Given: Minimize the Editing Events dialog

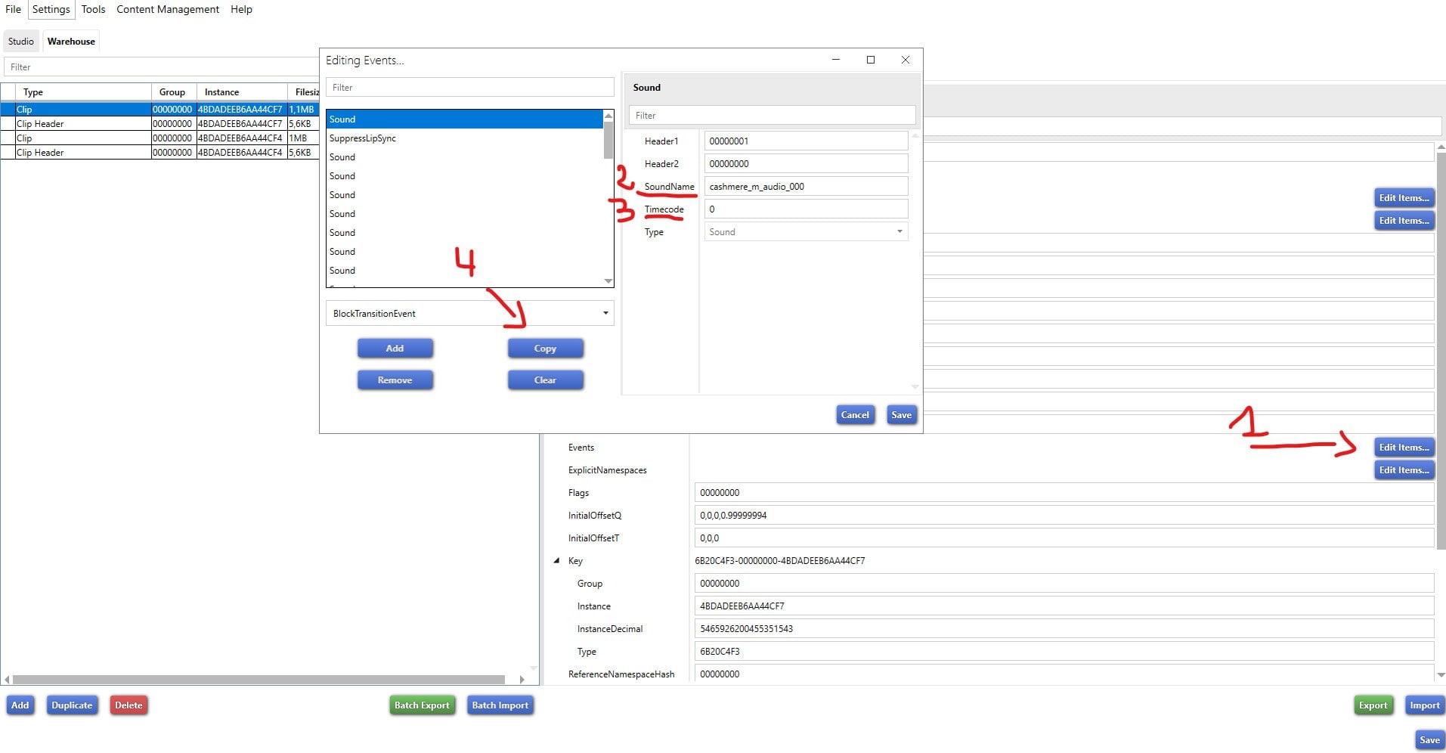Looking at the screenshot, I should click(x=836, y=60).
